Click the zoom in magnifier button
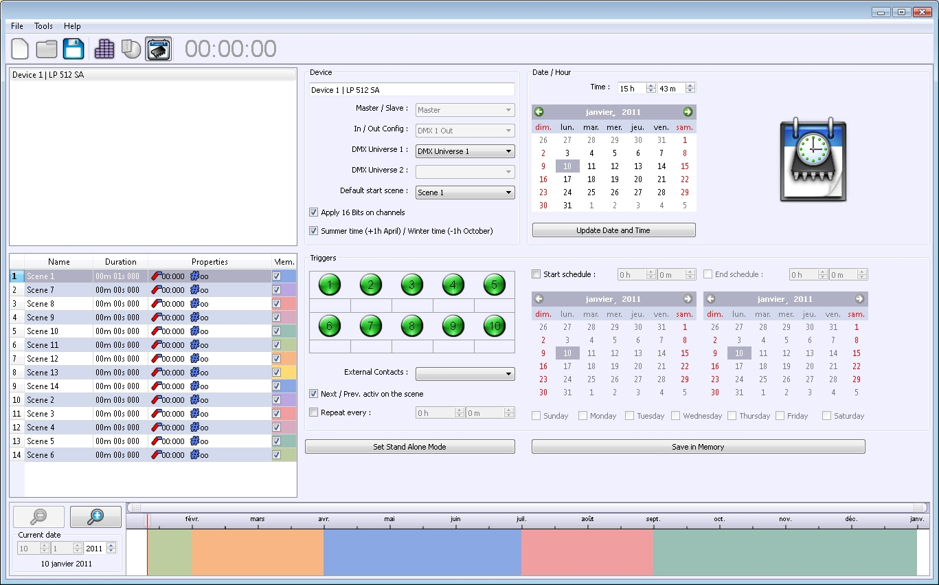The width and height of the screenshot is (939, 585). point(95,517)
